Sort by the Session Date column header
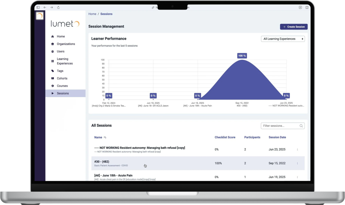This screenshot has width=345, height=205. coord(277,137)
